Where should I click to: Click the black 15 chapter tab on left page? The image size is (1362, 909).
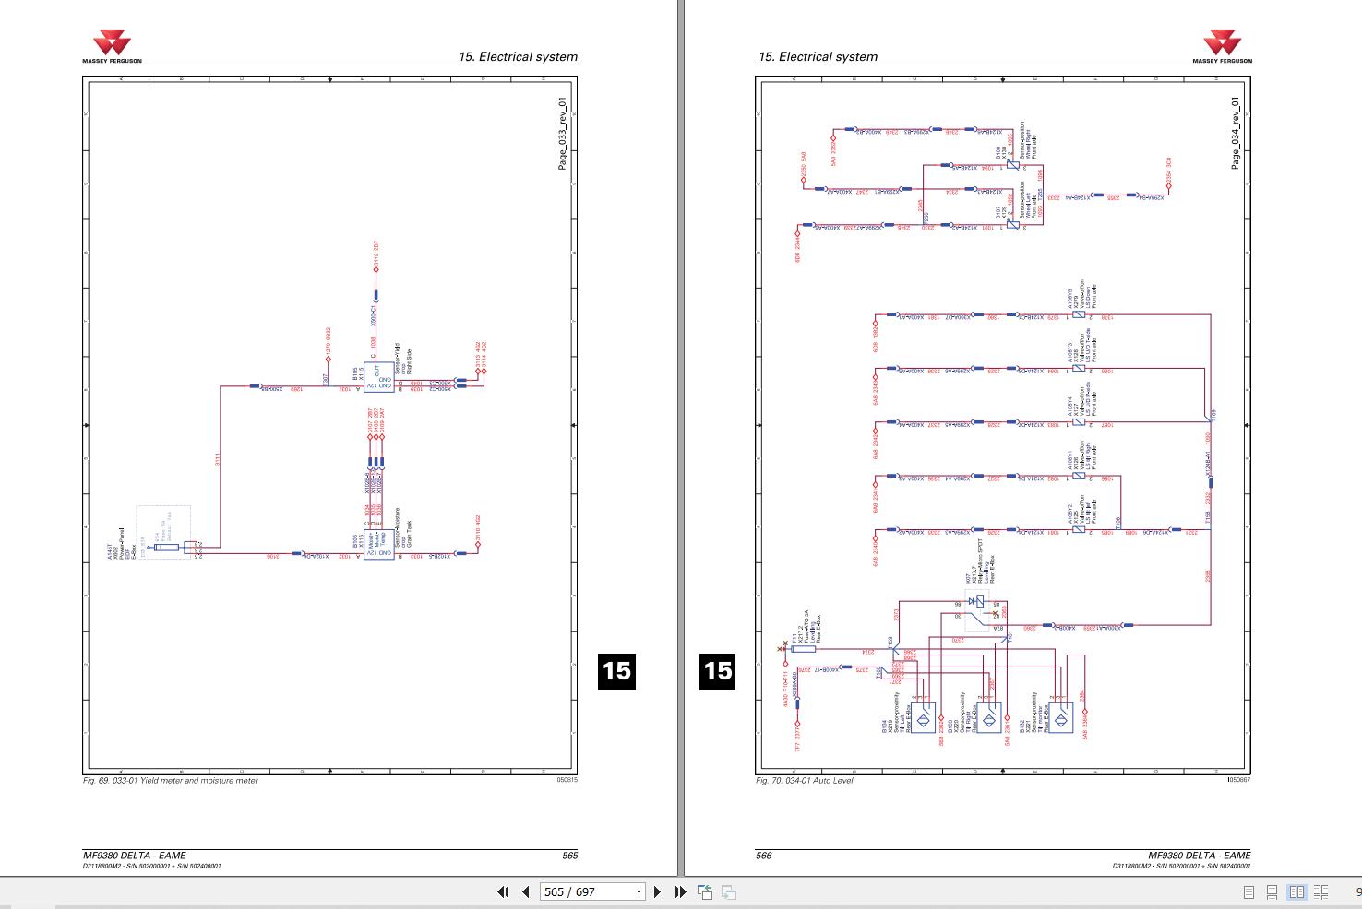[616, 670]
